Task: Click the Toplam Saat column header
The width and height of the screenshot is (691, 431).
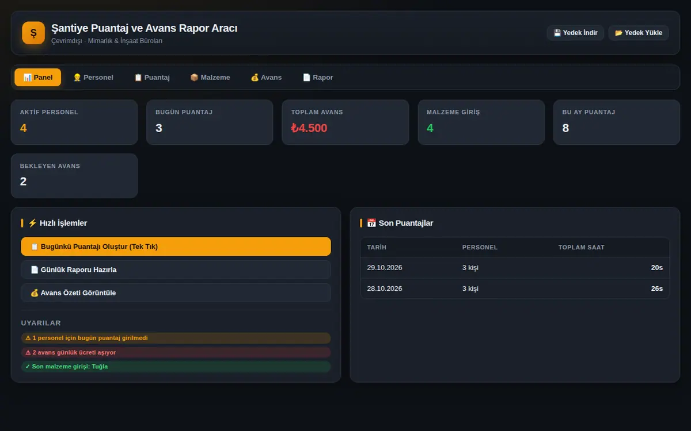Action: click(x=582, y=248)
